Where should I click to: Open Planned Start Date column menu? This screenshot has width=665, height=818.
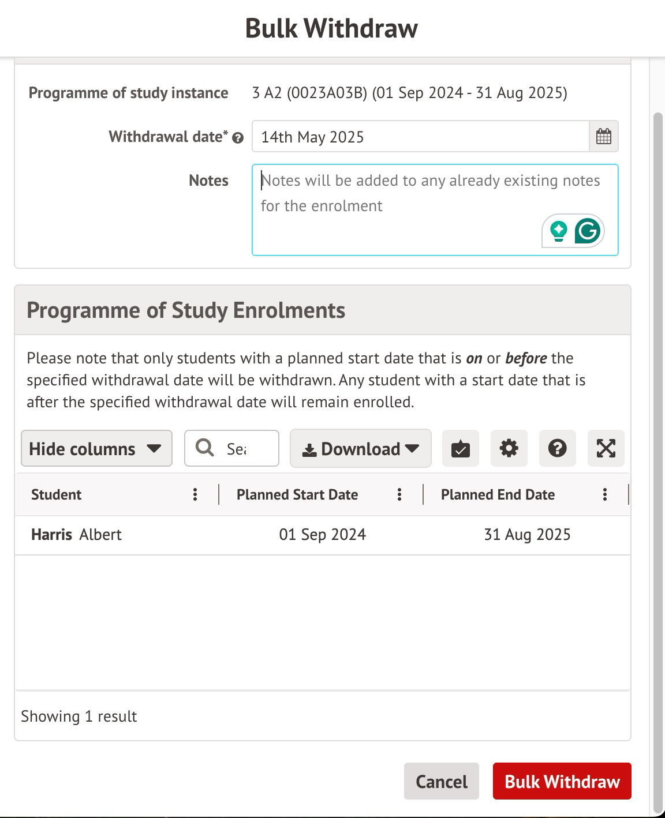click(x=399, y=494)
